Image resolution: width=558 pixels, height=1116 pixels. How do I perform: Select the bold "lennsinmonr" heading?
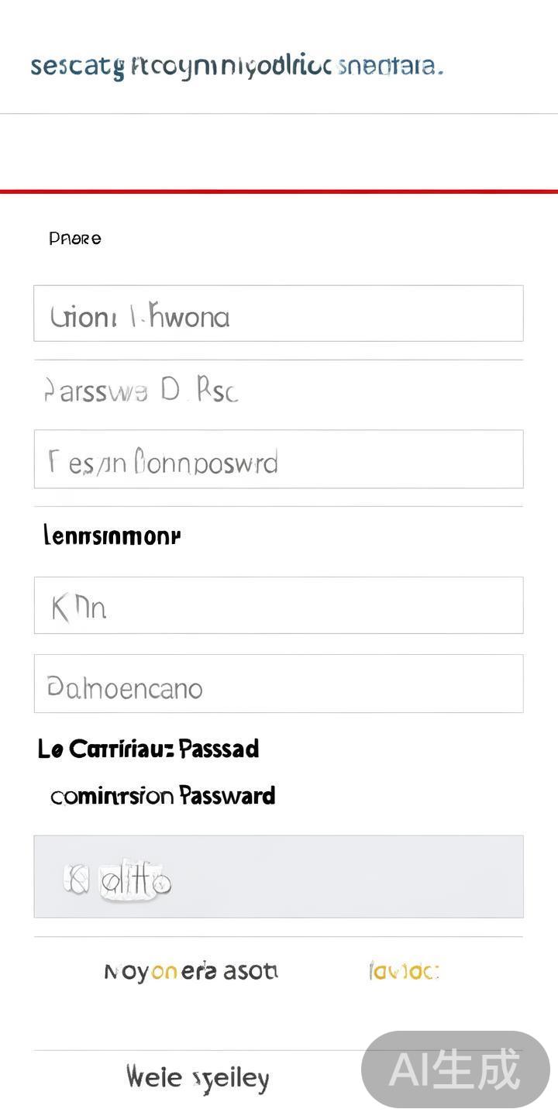pyautogui.click(x=112, y=535)
